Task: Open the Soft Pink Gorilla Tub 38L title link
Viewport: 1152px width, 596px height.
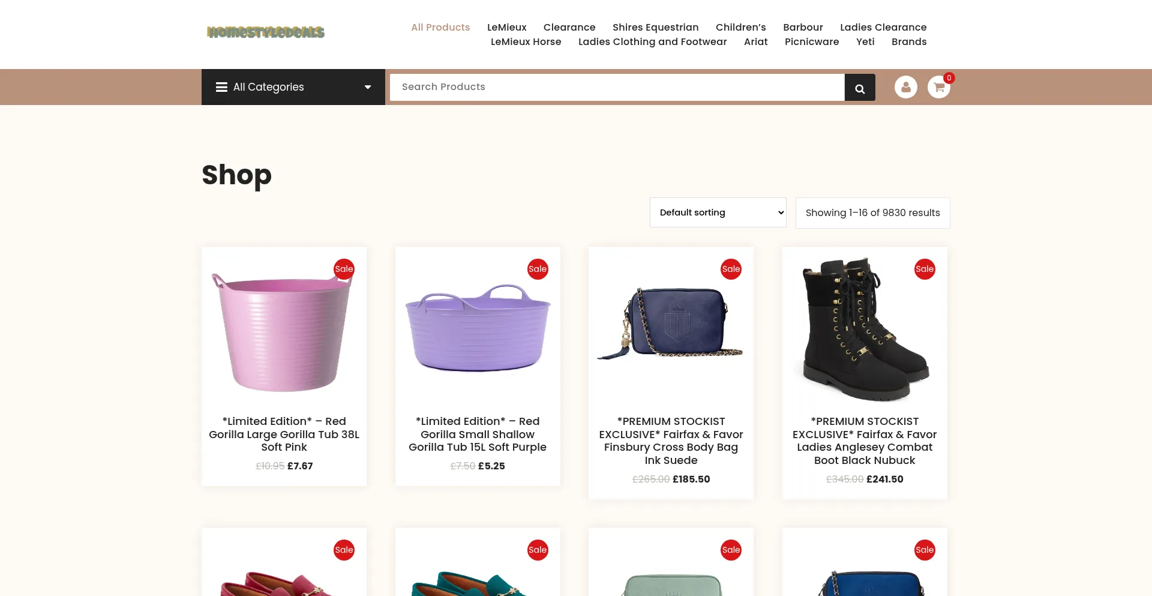Action: 284,434
